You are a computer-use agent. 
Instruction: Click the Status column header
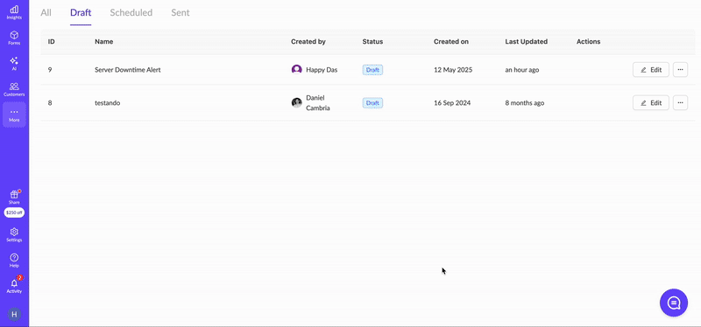tap(372, 41)
